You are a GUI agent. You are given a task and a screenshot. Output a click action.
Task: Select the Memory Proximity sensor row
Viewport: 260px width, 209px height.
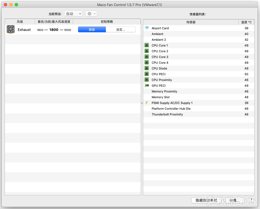199,91
